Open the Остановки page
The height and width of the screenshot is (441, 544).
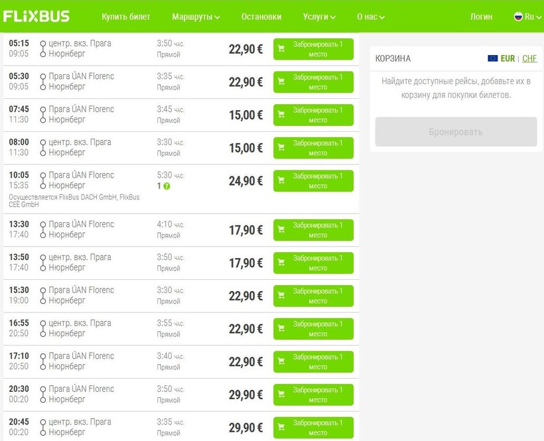(x=261, y=17)
